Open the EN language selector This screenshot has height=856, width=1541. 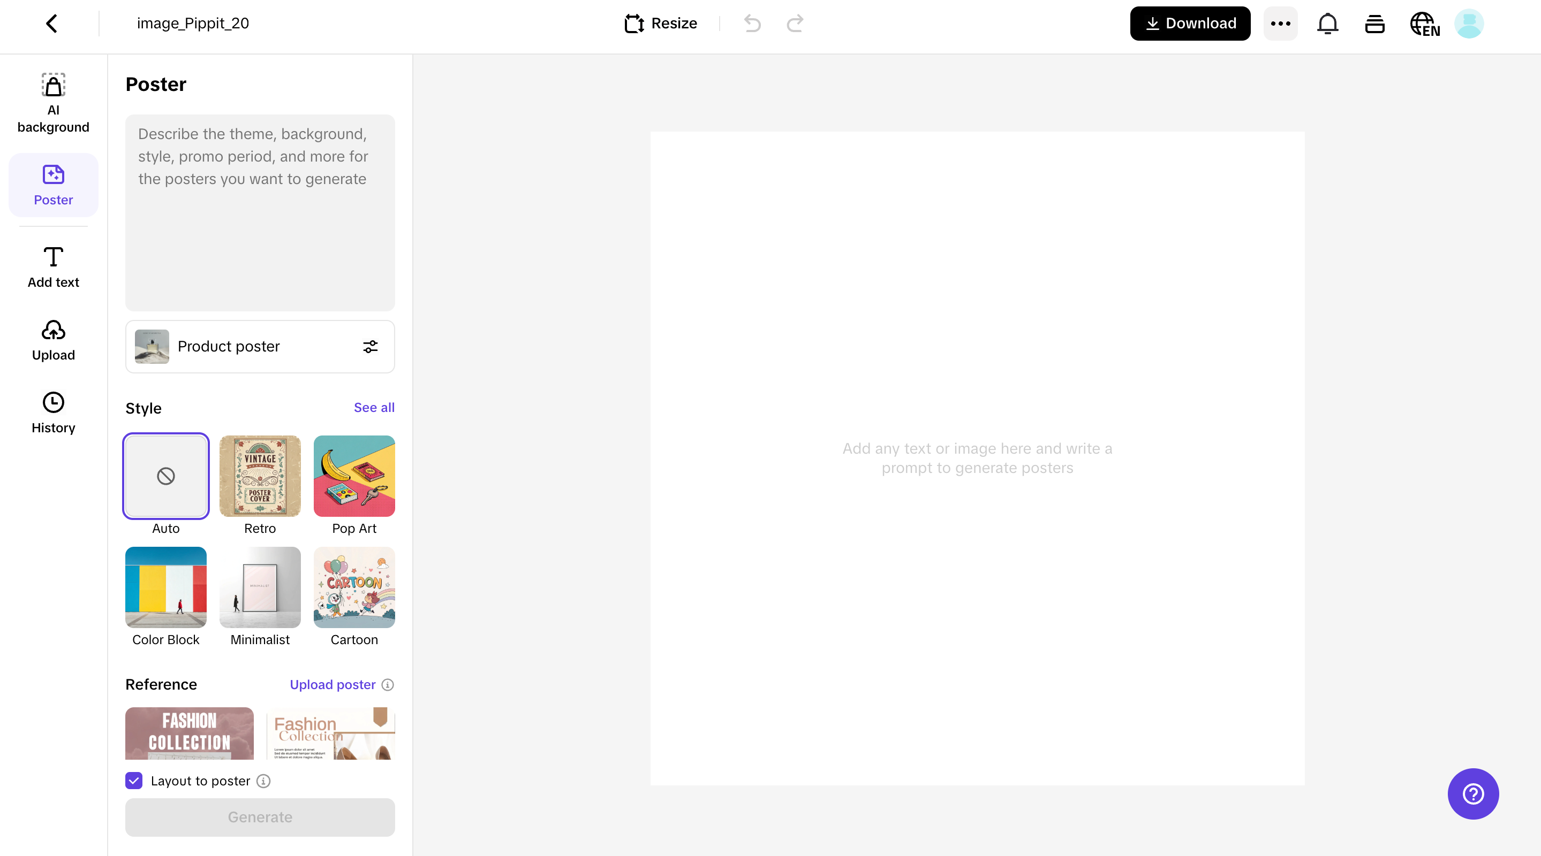[1424, 24]
